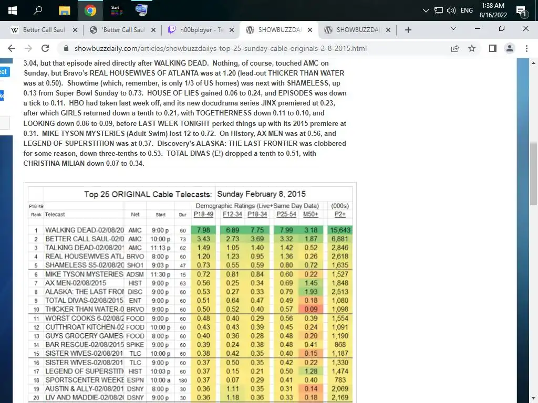Open the Chrome profile menu
538x403 pixels.
click(x=510, y=48)
